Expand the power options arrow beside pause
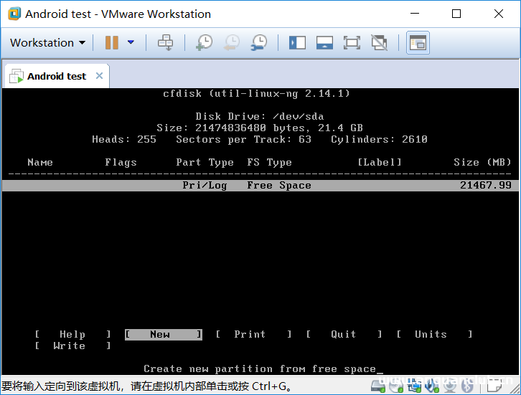521x395 pixels. coord(131,42)
